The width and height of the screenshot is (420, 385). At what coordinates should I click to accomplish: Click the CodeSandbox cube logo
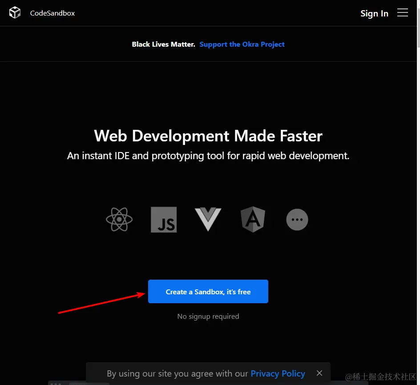click(15, 12)
